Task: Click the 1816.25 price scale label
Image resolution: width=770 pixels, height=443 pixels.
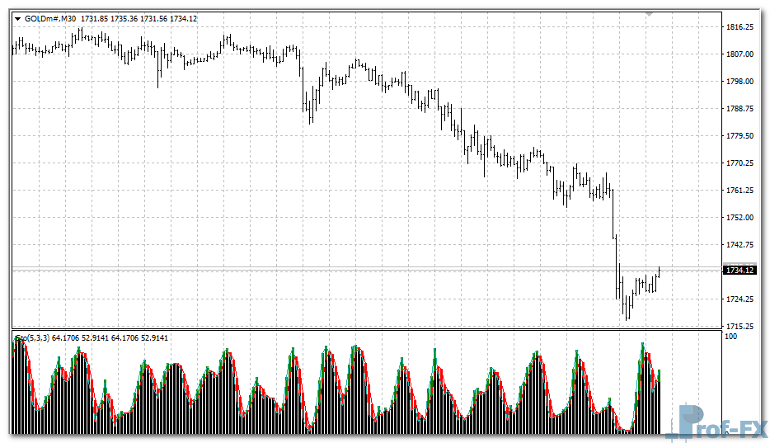Action: coord(739,27)
